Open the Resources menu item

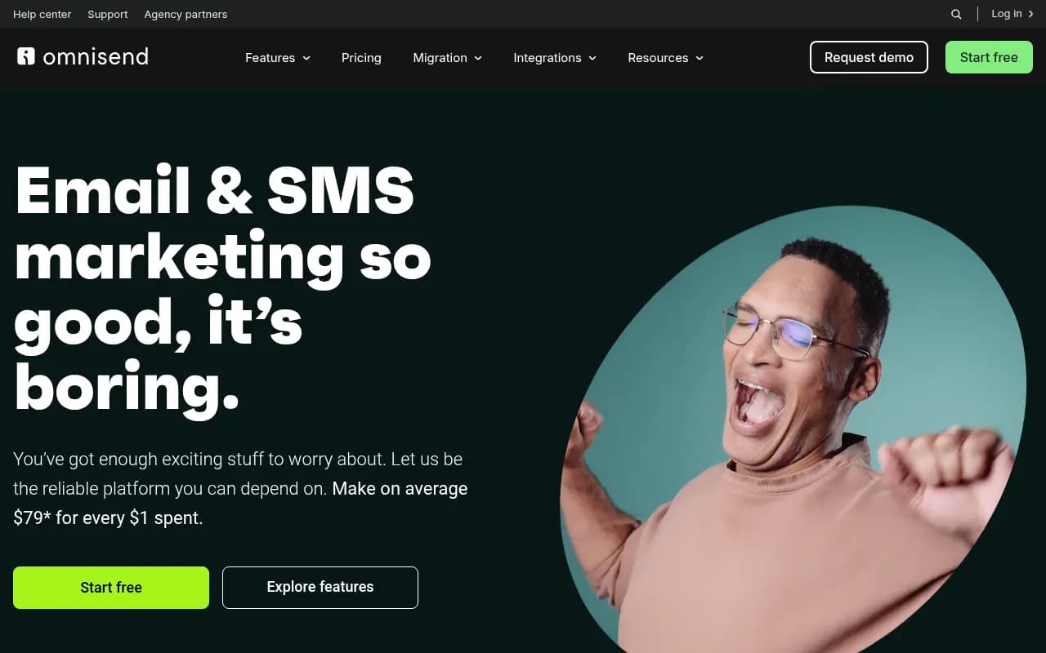658,58
